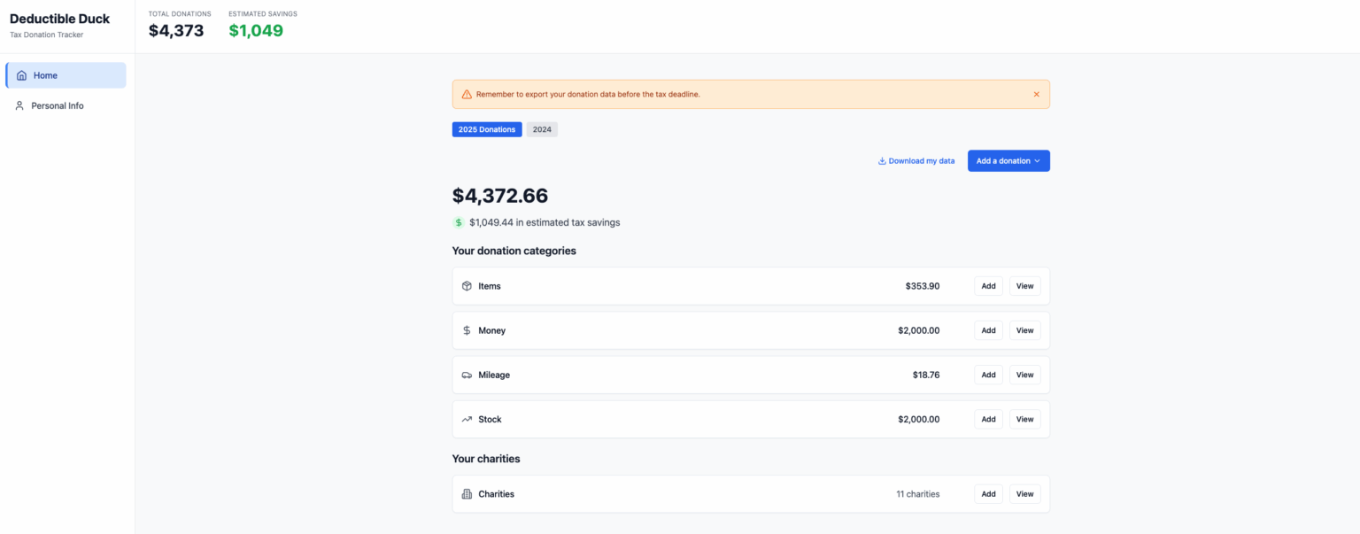Click the Download my data link
The width and height of the screenshot is (1360, 534).
(x=916, y=161)
